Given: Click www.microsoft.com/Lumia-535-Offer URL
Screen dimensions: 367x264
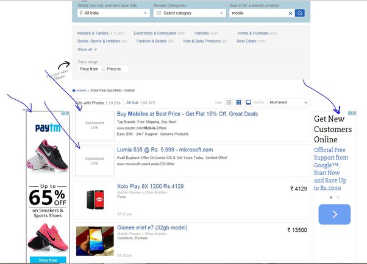Looking at the screenshot, I should (x=146, y=164).
